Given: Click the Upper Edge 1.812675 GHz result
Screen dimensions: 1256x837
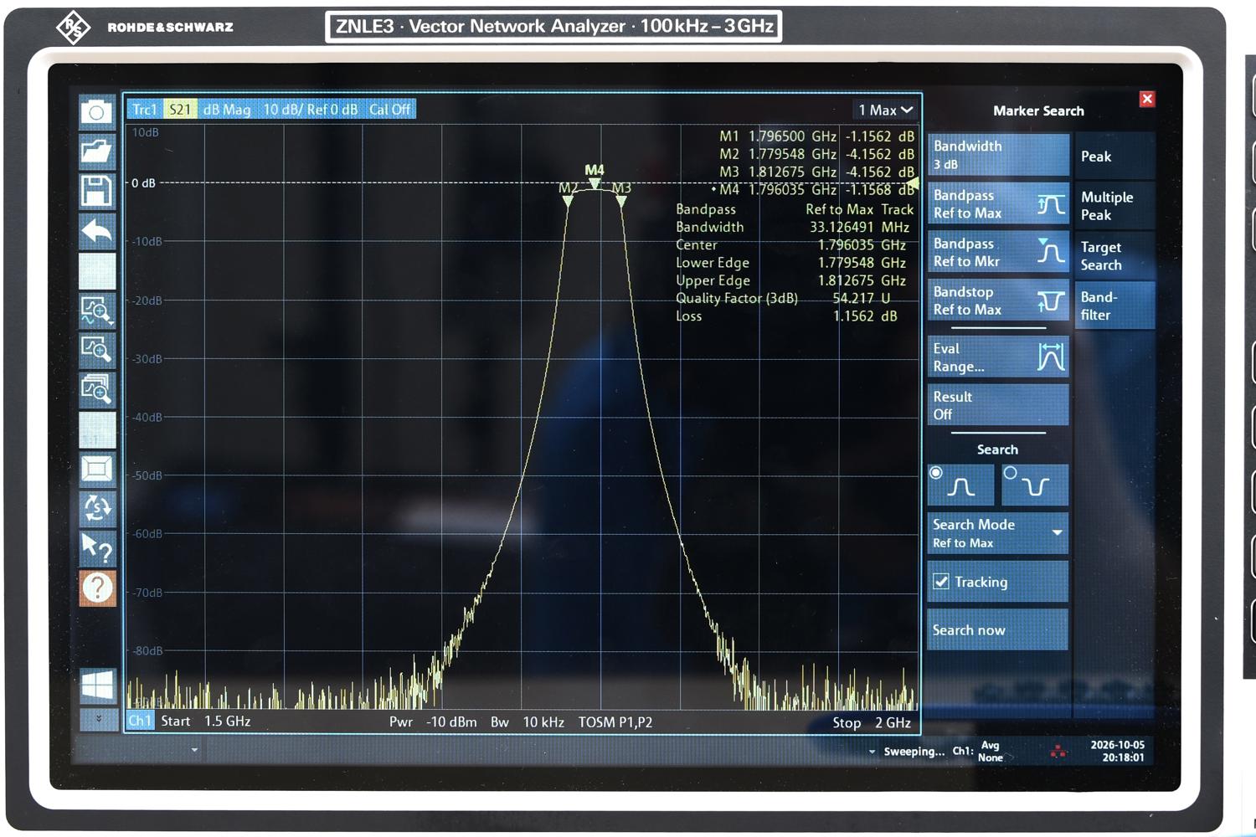Looking at the screenshot, I should point(790,280).
